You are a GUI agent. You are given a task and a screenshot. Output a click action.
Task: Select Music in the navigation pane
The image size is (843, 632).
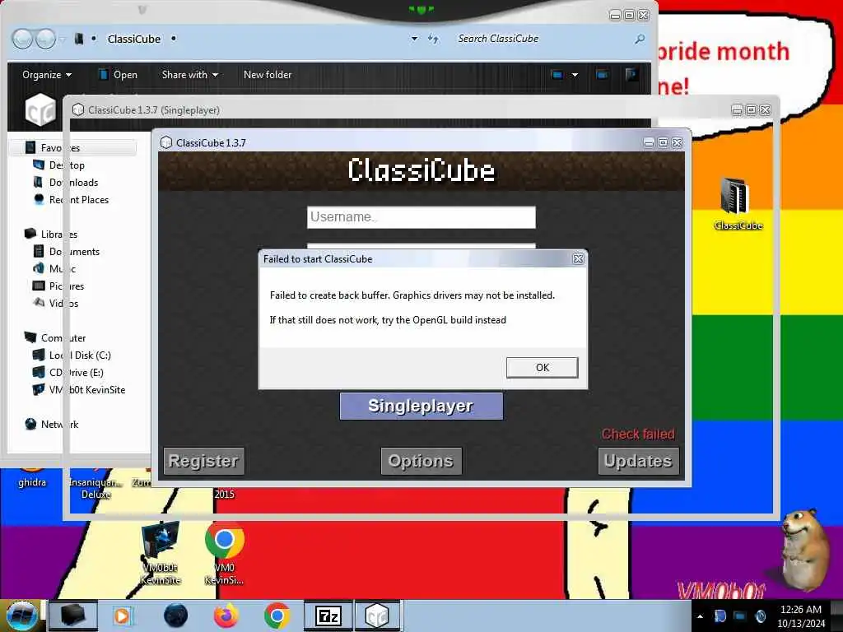[x=63, y=269]
